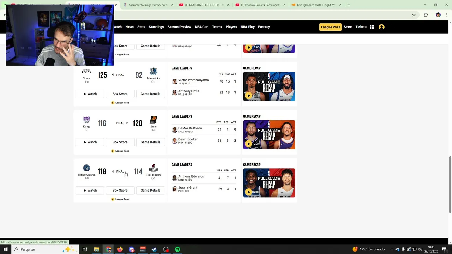
Task: Open the Chrome profile avatar
Action: pos(438,15)
